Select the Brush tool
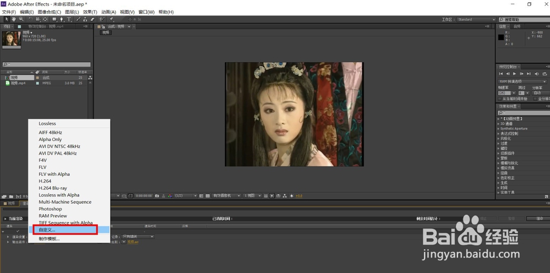 pyautogui.click(x=78, y=19)
